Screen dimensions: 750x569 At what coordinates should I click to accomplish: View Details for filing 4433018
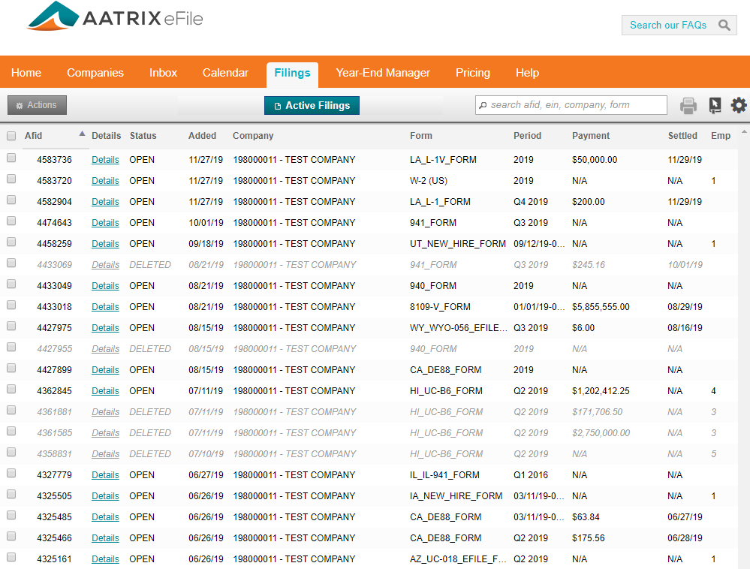105,307
